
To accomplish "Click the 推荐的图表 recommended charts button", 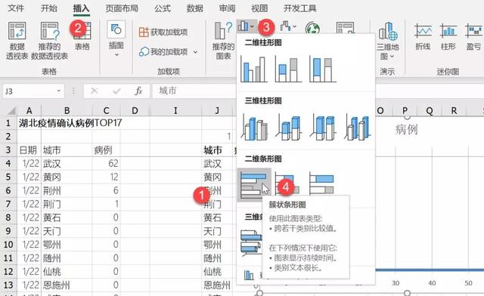I will [223, 40].
